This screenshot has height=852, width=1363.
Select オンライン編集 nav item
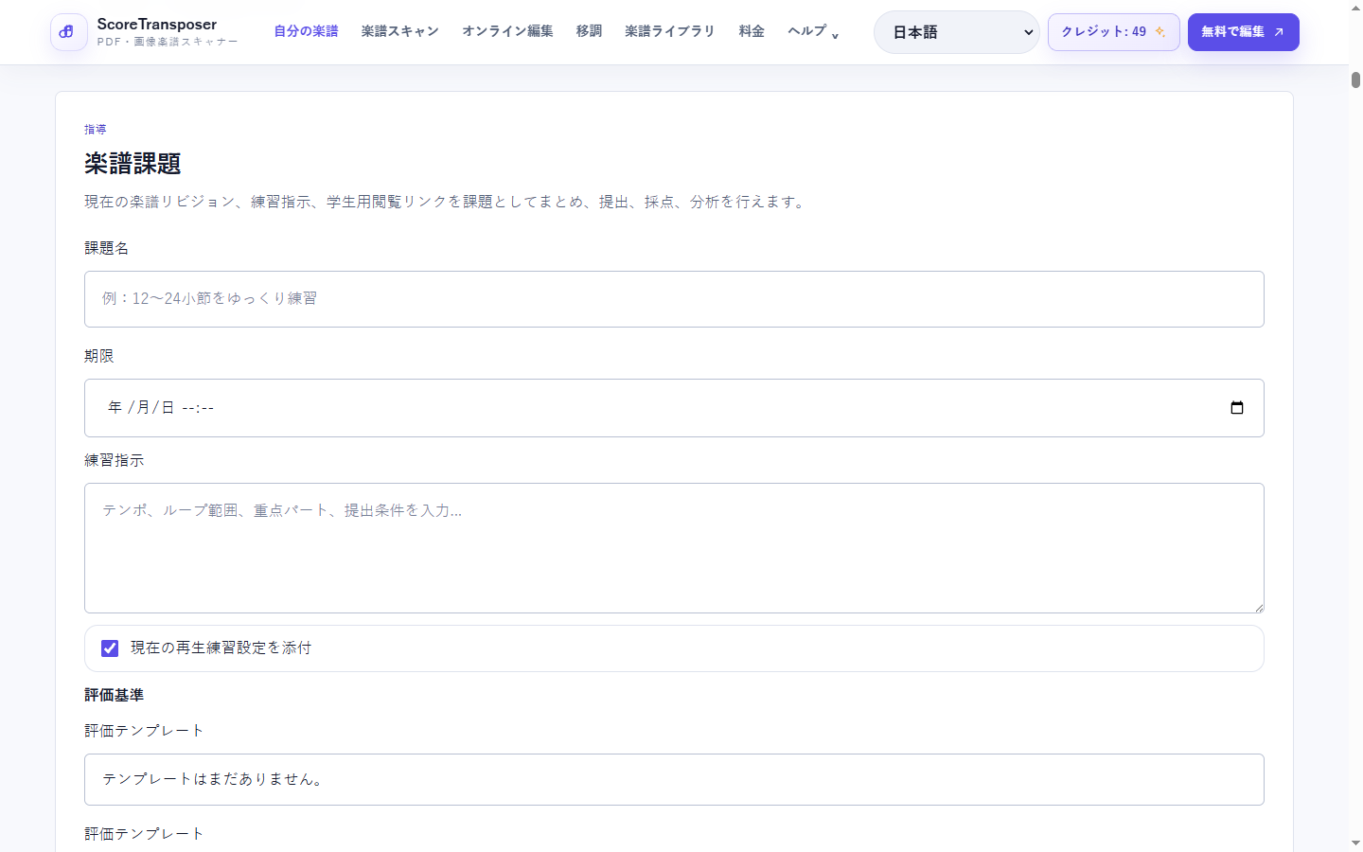pyautogui.click(x=507, y=31)
